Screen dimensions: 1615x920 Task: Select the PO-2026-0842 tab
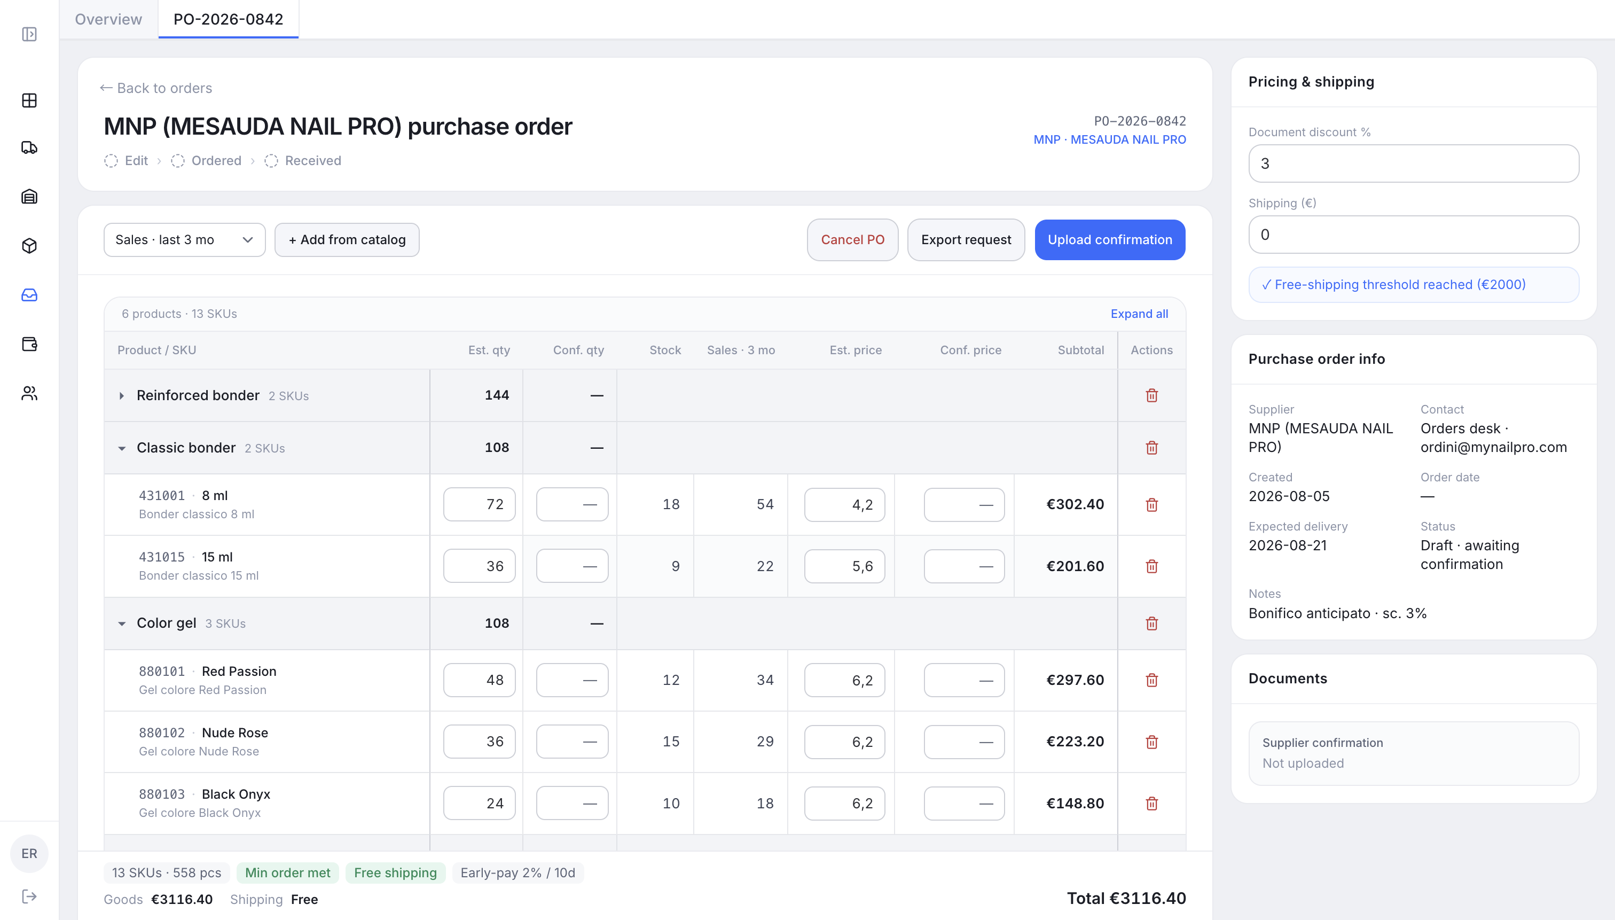(x=228, y=19)
